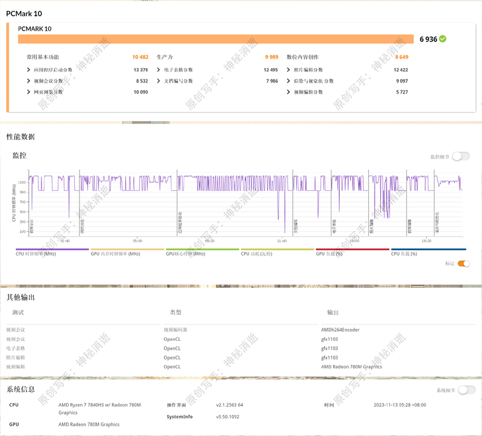Click the AMDh264Encoder output value
The image size is (482, 436).
(x=340, y=329)
